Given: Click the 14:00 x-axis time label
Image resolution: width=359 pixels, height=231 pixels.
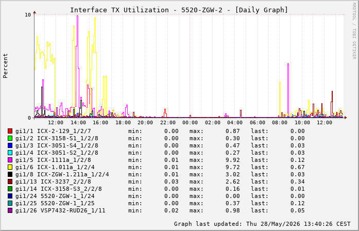Looking at the screenshot, I should [x=78, y=123].
